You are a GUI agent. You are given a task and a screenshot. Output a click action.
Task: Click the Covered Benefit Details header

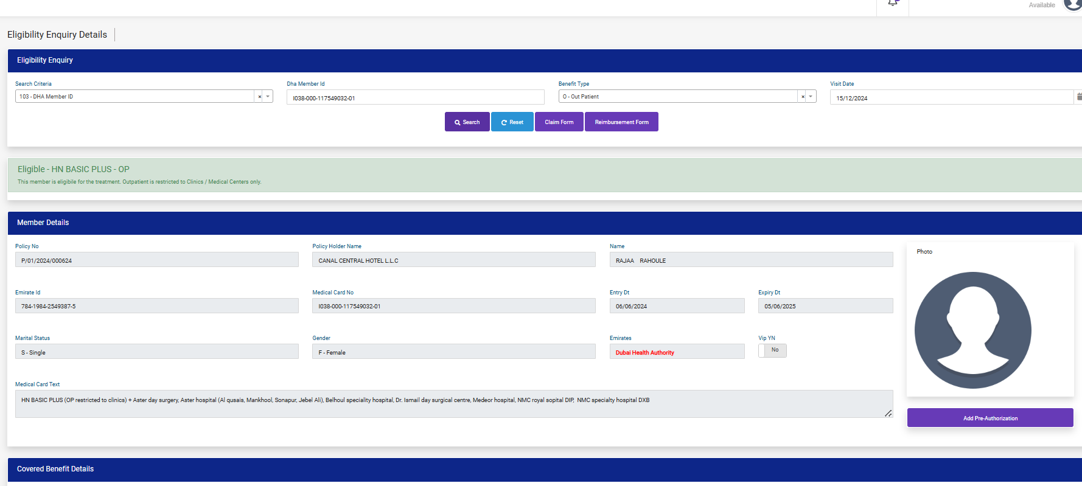pos(55,469)
